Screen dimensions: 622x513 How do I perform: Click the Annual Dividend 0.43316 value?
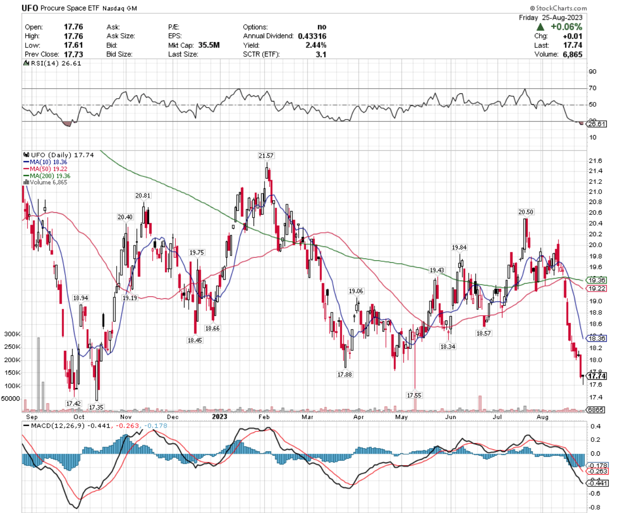coord(312,36)
